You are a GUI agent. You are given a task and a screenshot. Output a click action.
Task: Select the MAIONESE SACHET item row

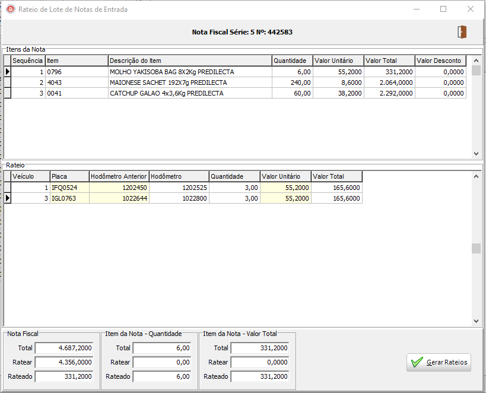pyautogui.click(x=168, y=83)
